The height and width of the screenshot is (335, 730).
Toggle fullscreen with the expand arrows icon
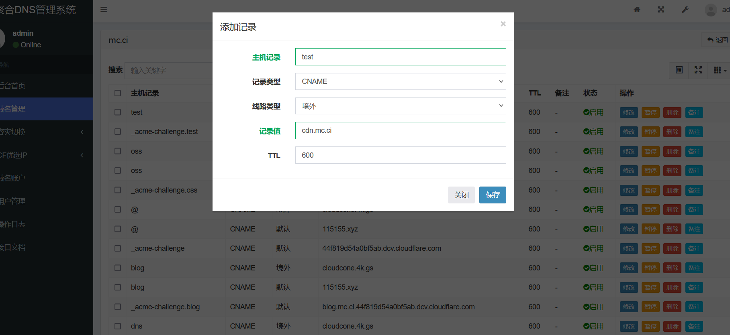tap(661, 10)
